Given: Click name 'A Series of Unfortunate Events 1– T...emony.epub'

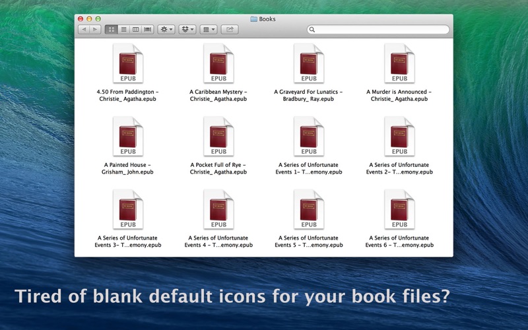Looking at the screenshot, I should pyautogui.click(x=309, y=168).
